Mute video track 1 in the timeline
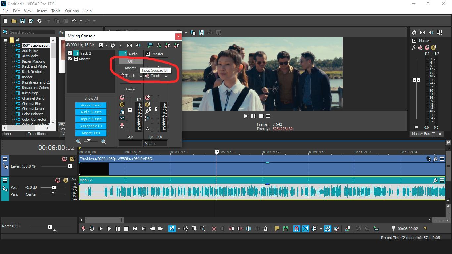Viewport: 452px width, 254px height. tap(64, 159)
